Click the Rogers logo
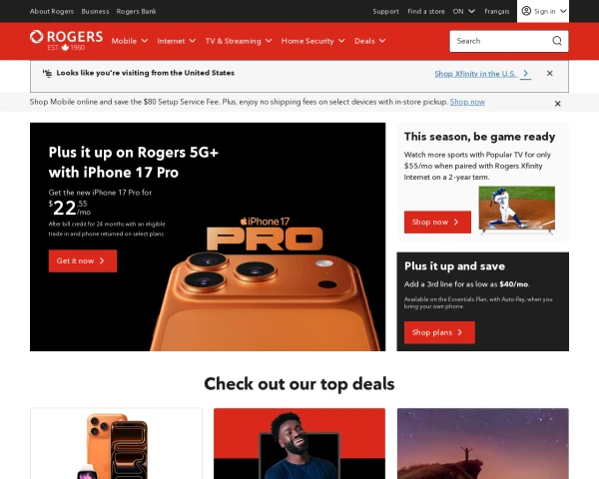This screenshot has width=599, height=479. [x=67, y=41]
